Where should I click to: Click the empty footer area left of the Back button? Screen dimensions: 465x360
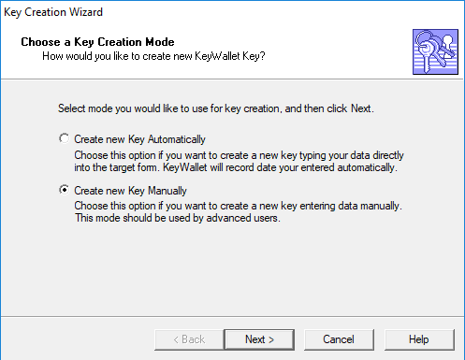(x=78, y=339)
